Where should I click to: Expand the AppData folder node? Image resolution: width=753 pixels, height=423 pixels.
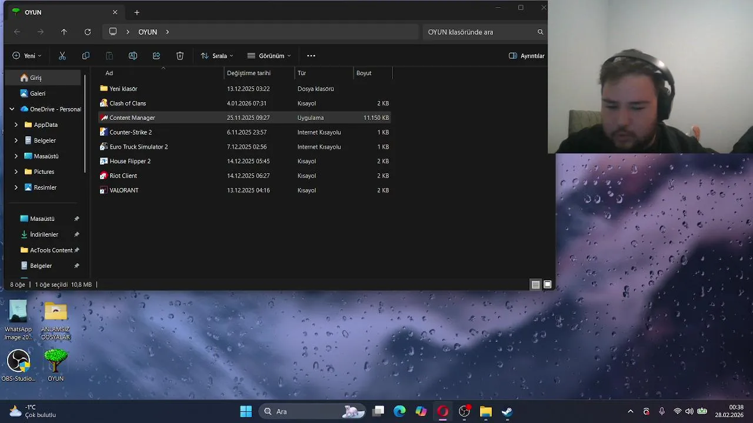click(x=16, y=125)
